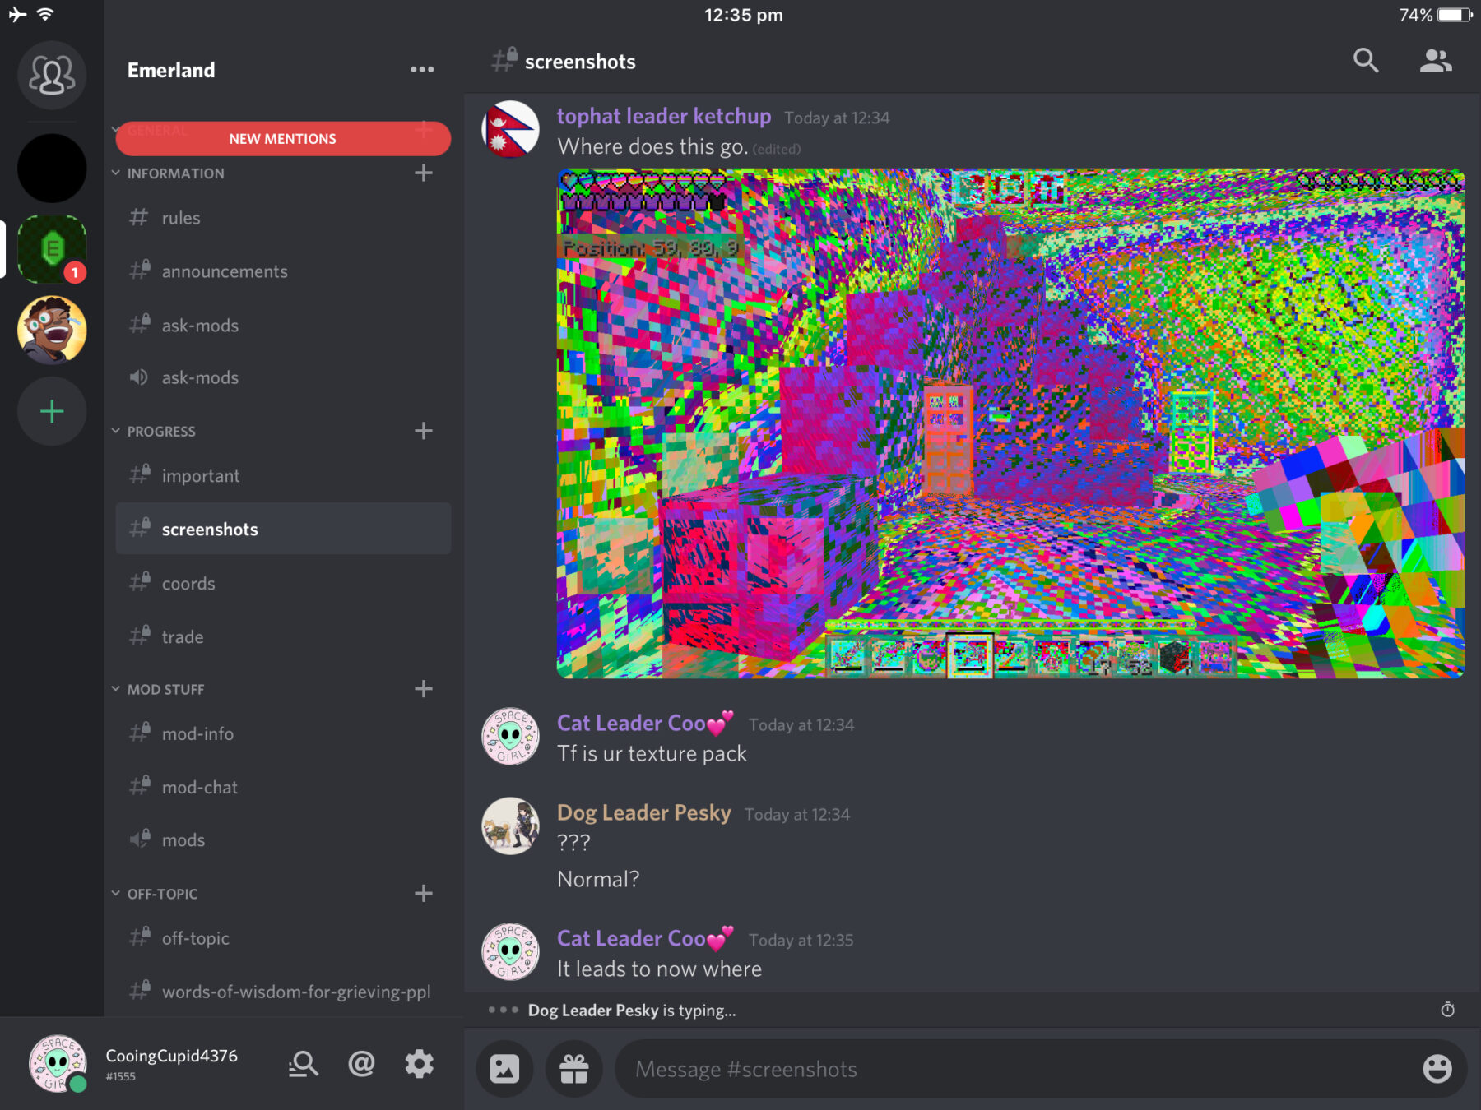Add a channel to OFF-TOPIC category

tap(424, 894)
